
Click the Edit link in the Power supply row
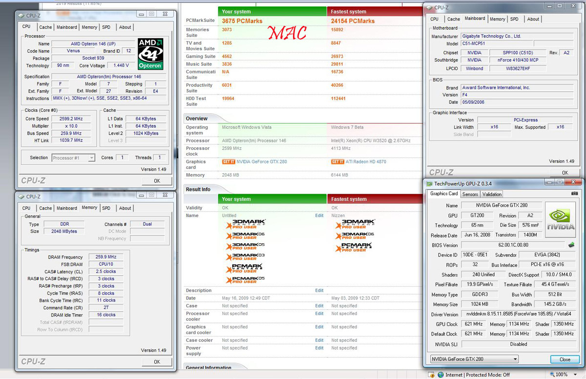(319, 348)
